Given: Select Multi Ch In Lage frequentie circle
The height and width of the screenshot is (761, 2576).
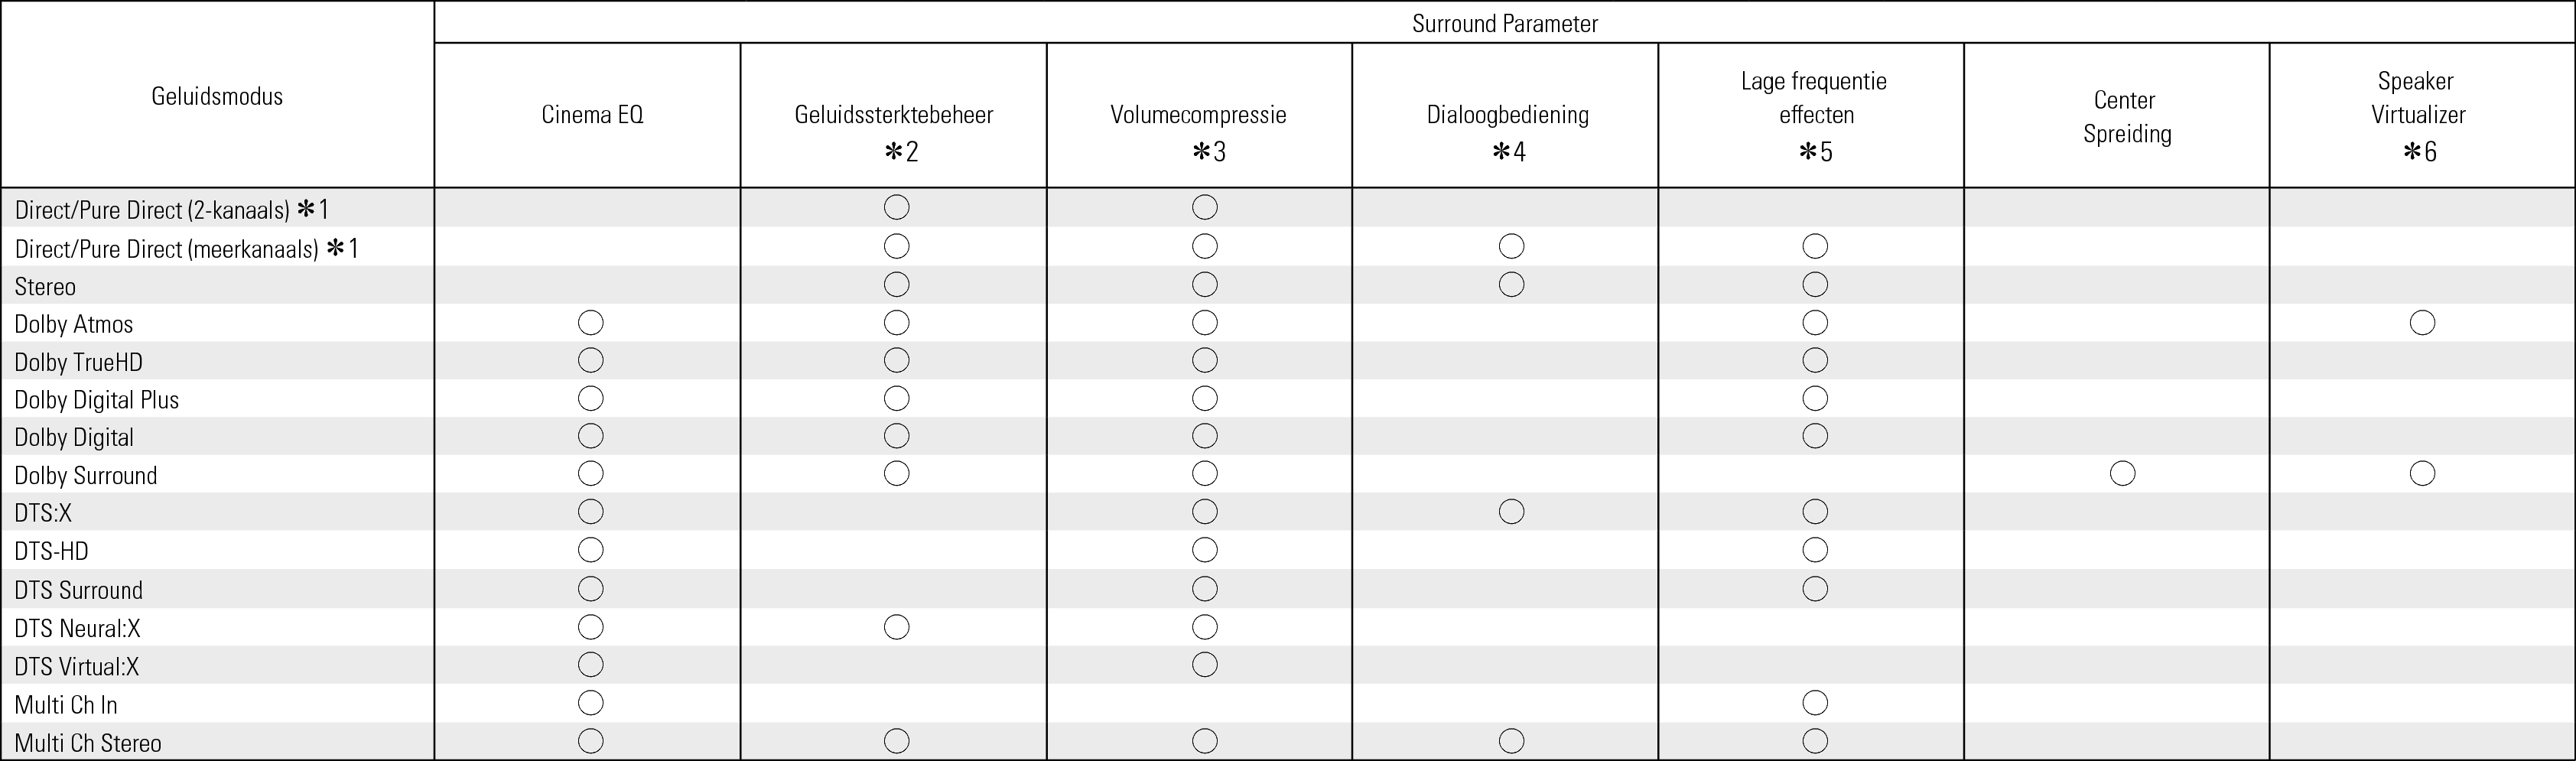Looking at the screenshot, I should tap(1815, 703).
